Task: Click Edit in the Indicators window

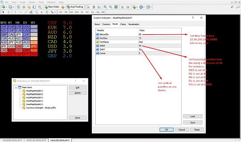Action: point(78,88)
